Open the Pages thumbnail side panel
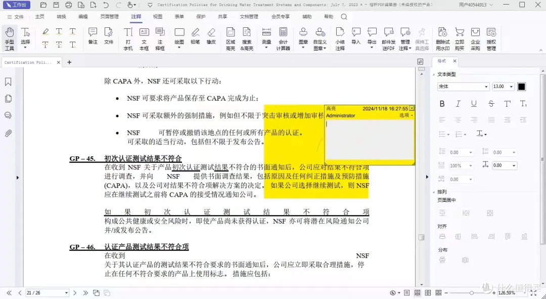Image resolution: width=546 pixels, height=299 pixels. click(x=9, y=99)
